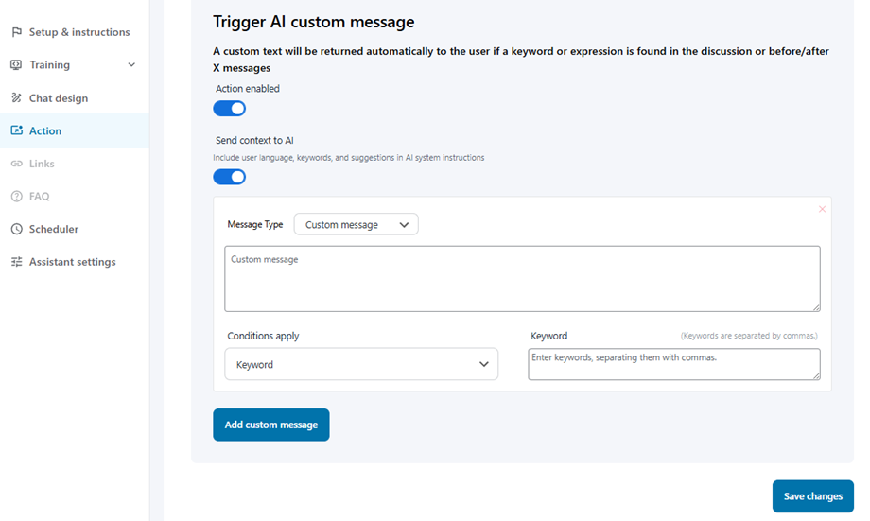Click the Chat design brush icon
The height and width of the screenshot is (521, 870).
point(16,98)
